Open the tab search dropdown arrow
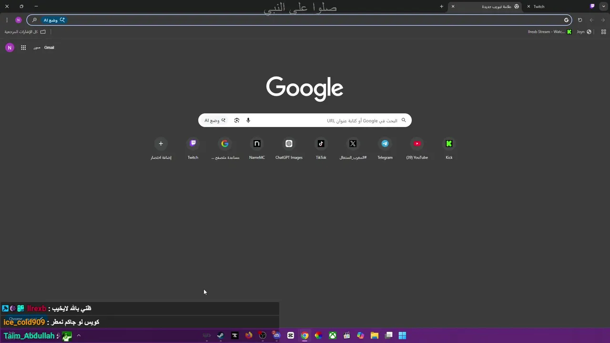Screen dimensions: 610x343 click(x=604, y=7)
